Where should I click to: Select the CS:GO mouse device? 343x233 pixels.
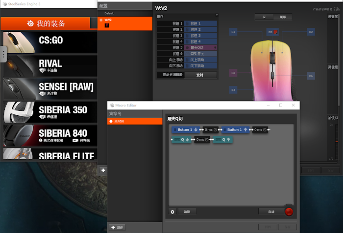tap(50, 42)
